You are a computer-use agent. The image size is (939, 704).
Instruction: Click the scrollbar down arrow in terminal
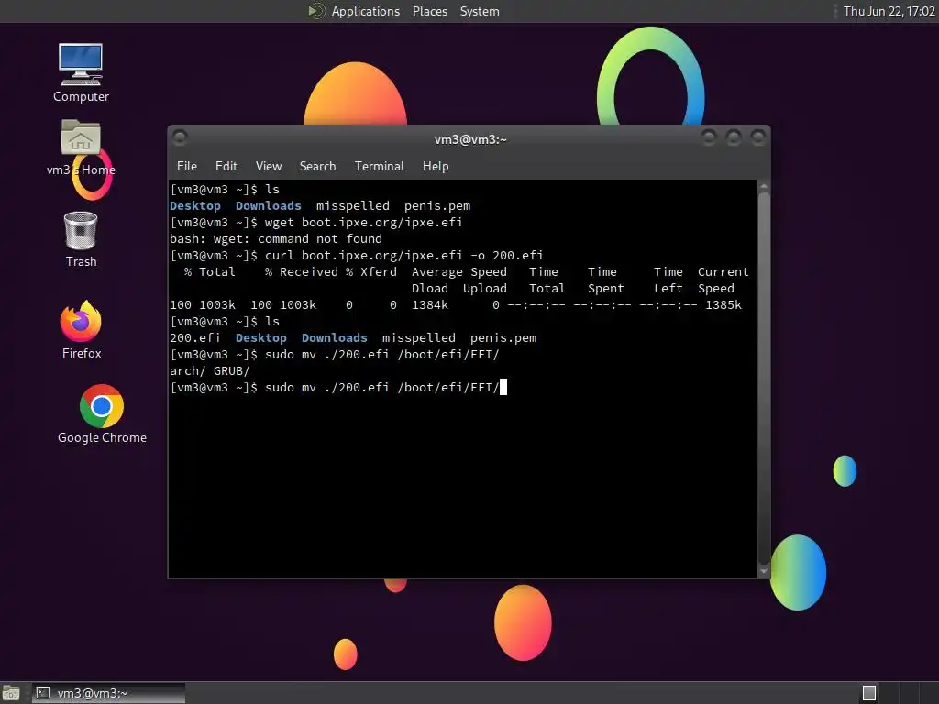click(x=764, y=571)
